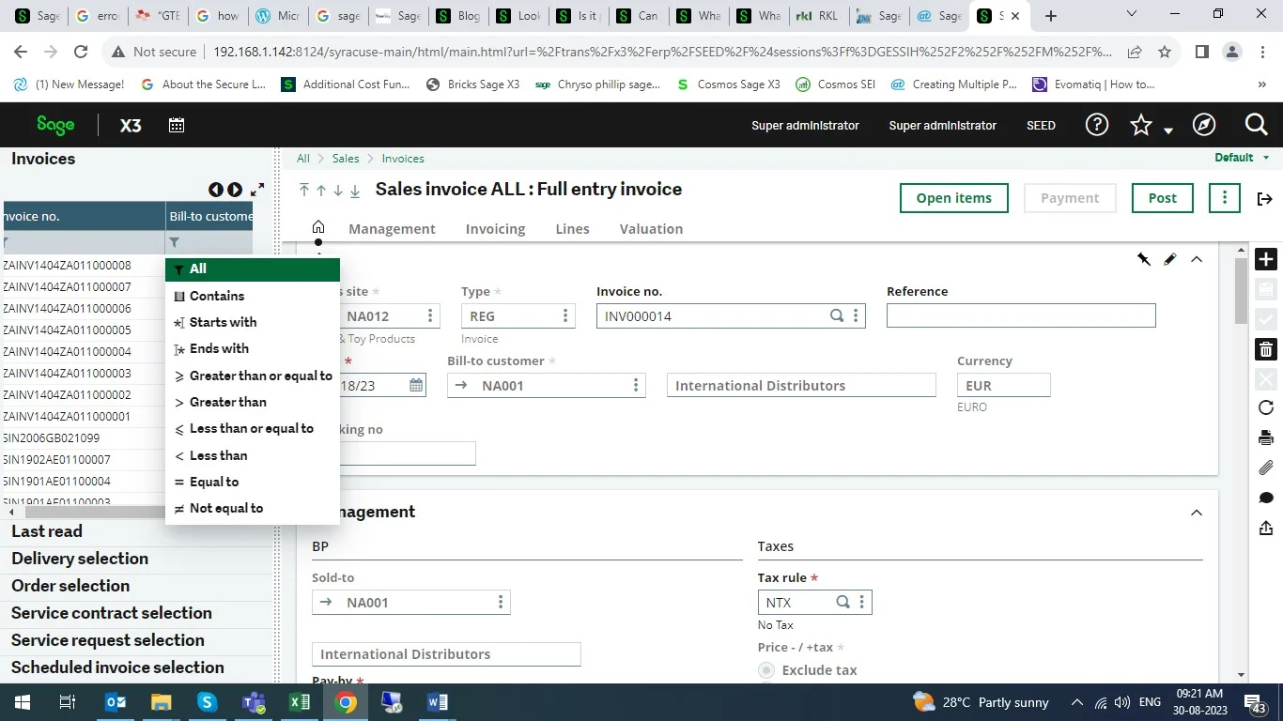
Task: Click the pin icon in header section
Action: click(1144, 259)
